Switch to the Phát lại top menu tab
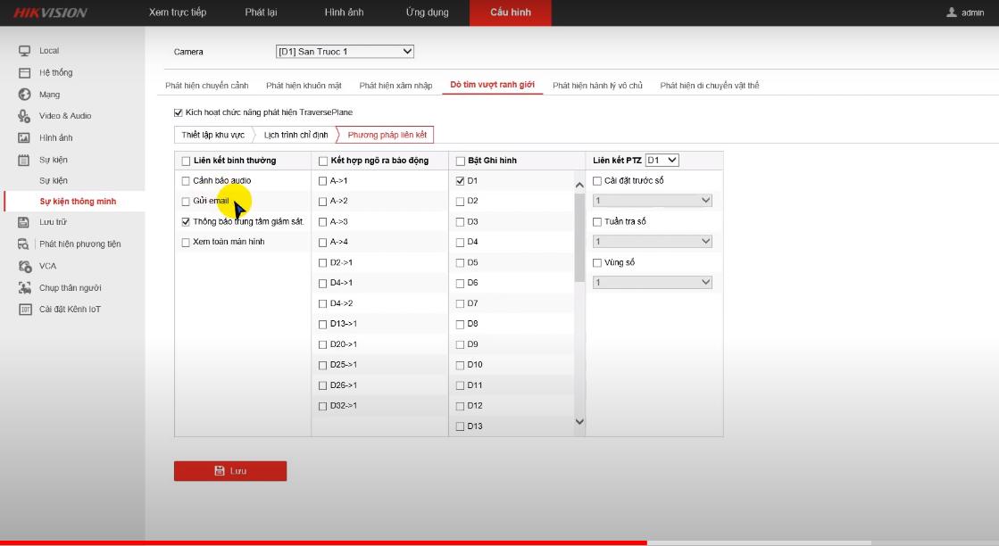 point(261,12)
